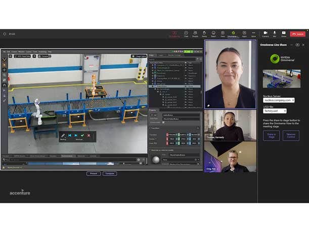Mute the microphone
Screen dimensions: 309x232
click(x=275, y=33)
